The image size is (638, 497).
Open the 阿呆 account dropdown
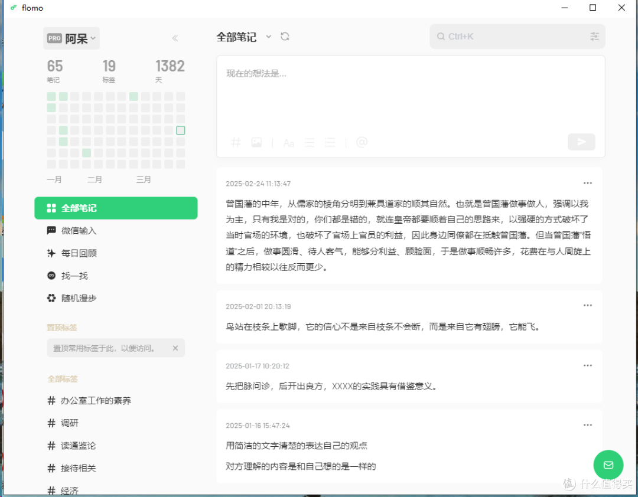click(71, 38)
